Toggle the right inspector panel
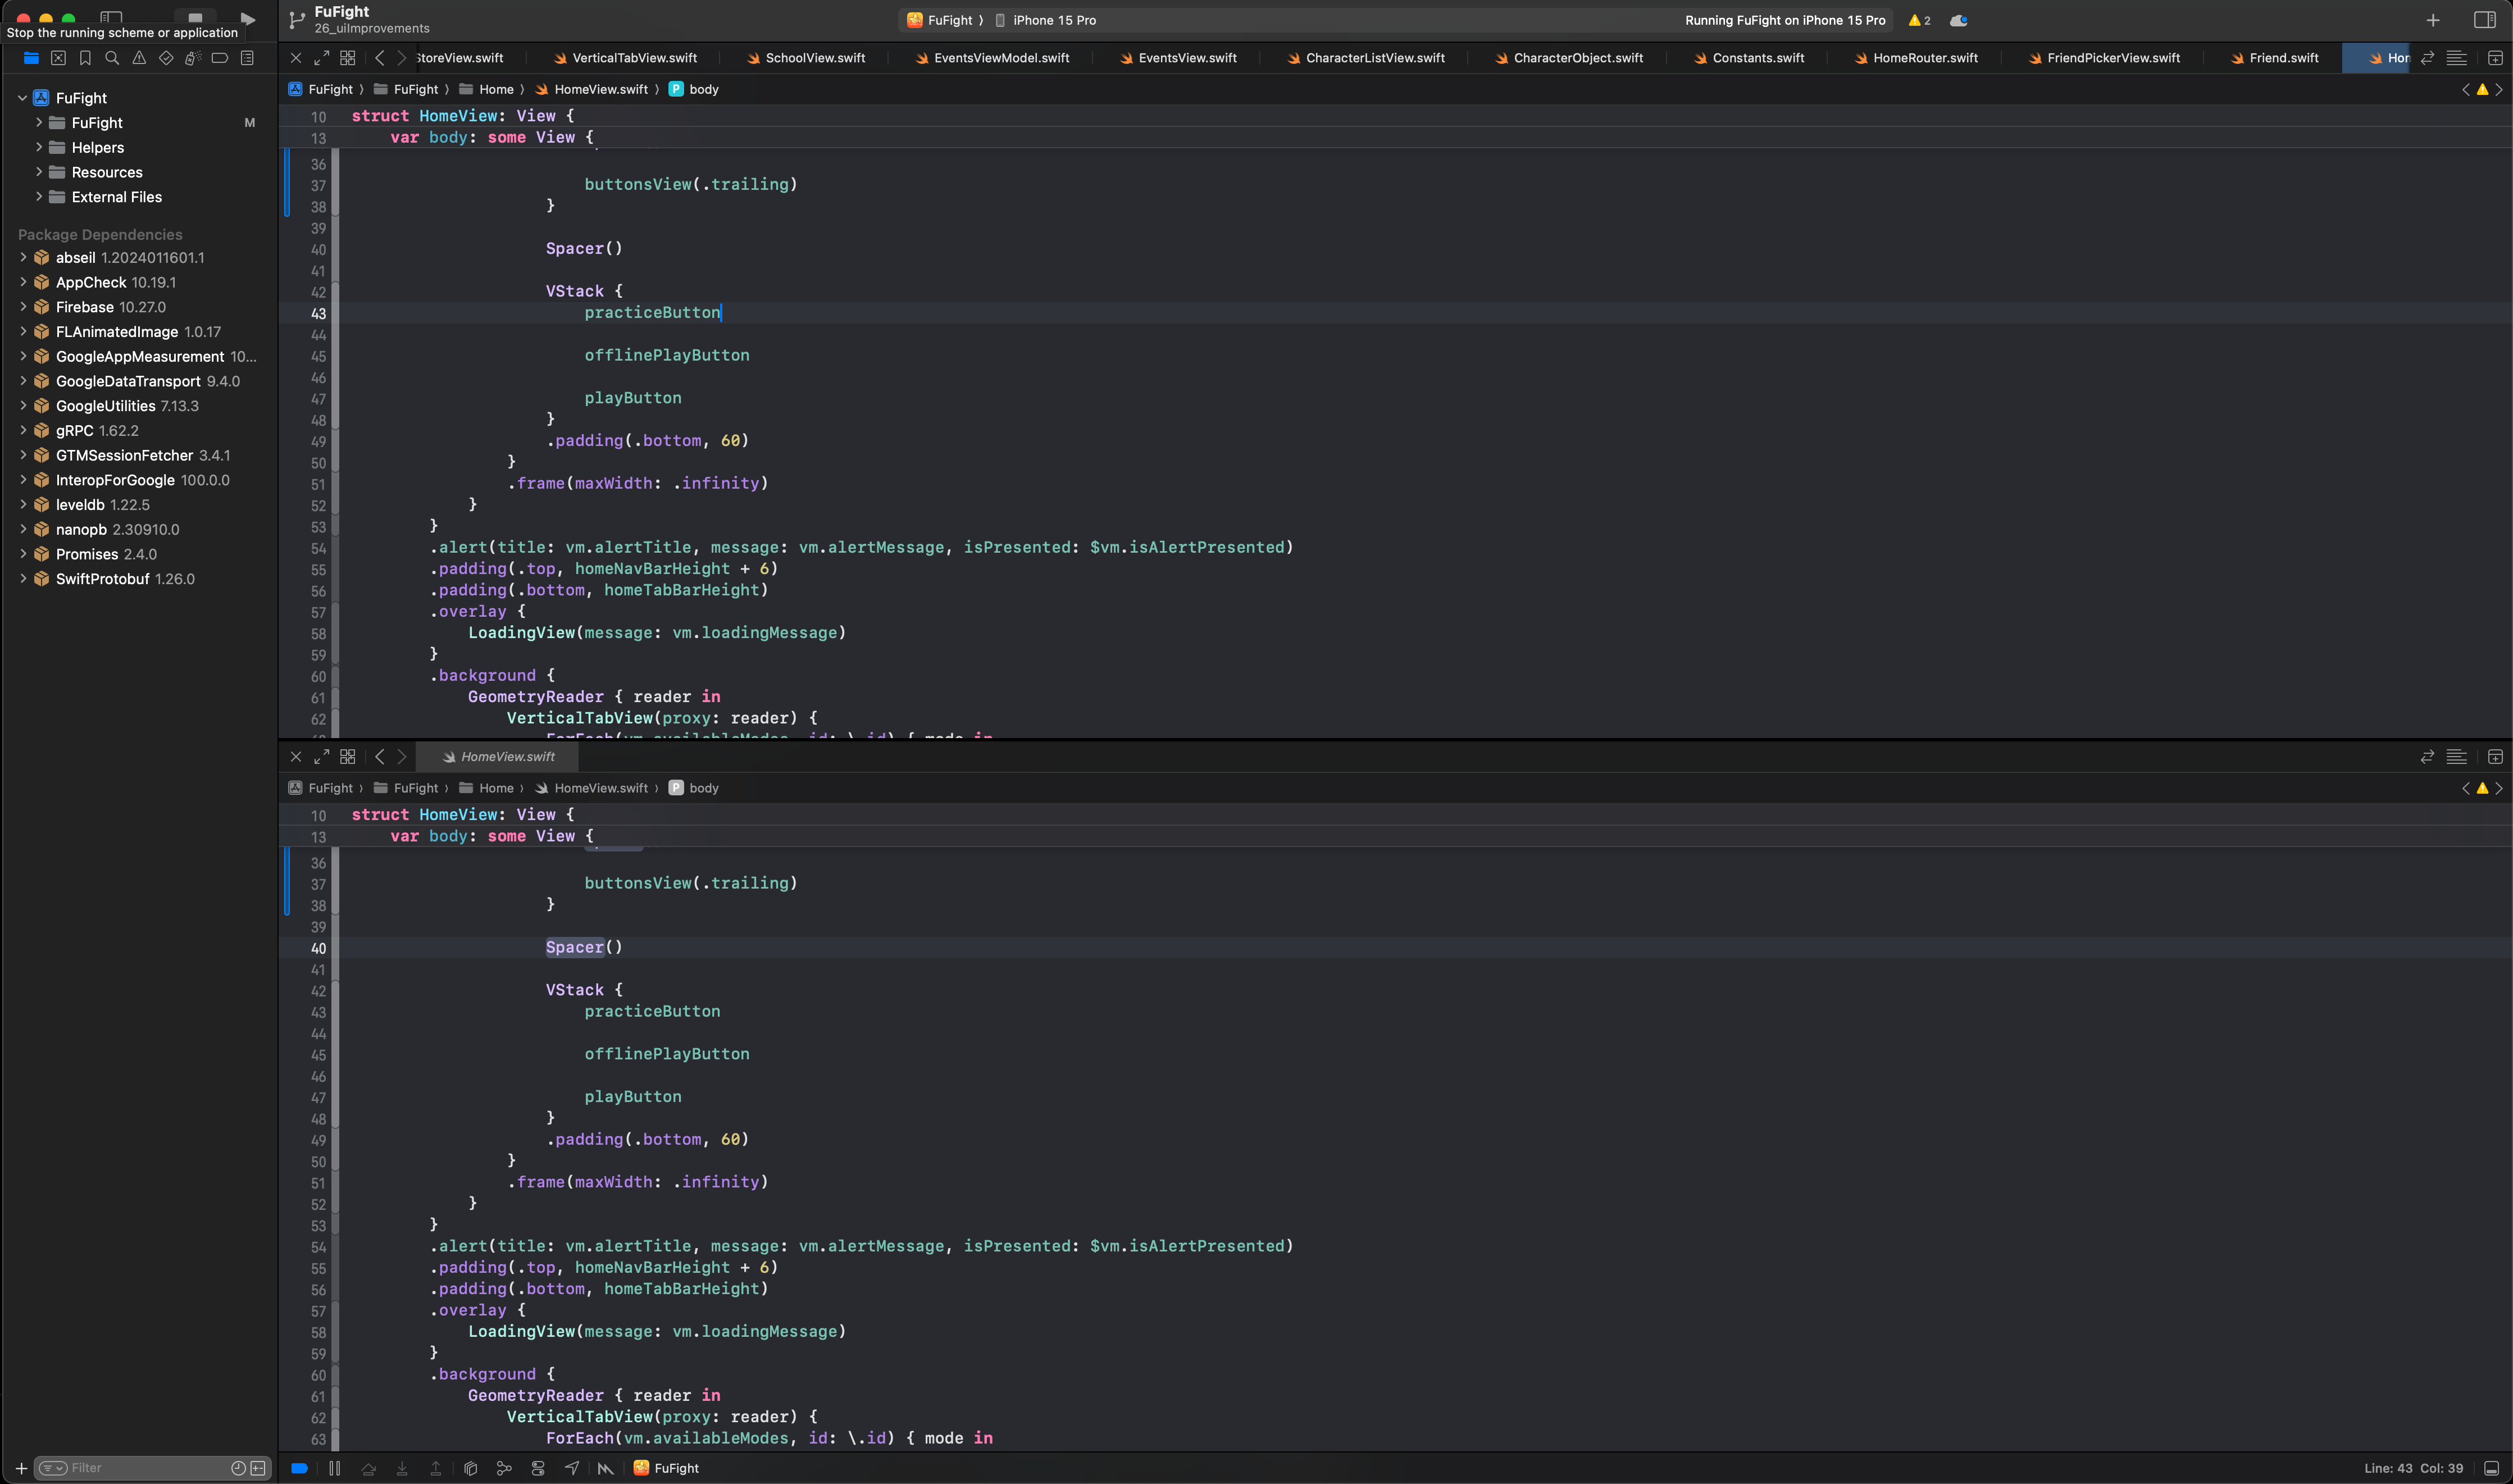Image resolution: width=2513 pixels, height=1484 pixels. coord(2485,20)
